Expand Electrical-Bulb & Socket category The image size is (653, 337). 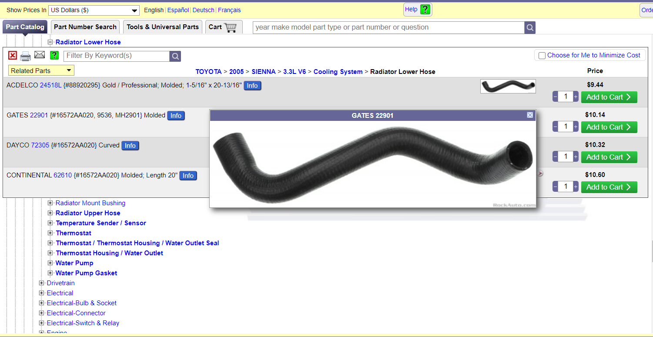tap(41, 303)
